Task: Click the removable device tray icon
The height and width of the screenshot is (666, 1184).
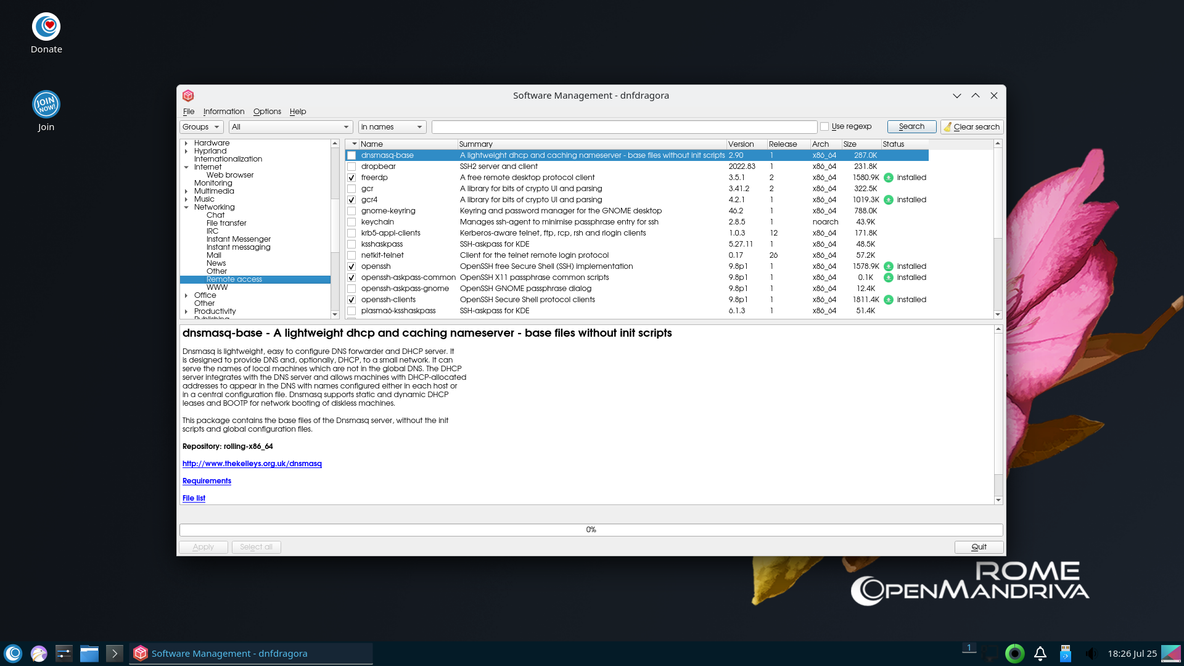Action: click(x=1065, y=653)
